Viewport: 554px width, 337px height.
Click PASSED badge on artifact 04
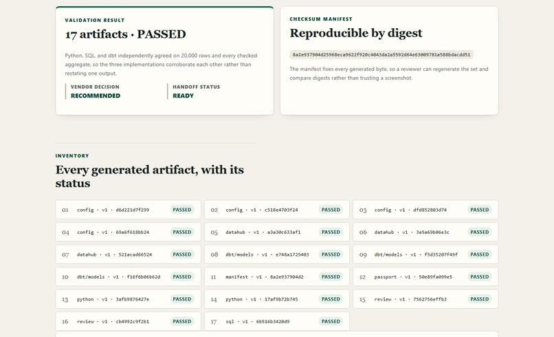tap(182, 232)
